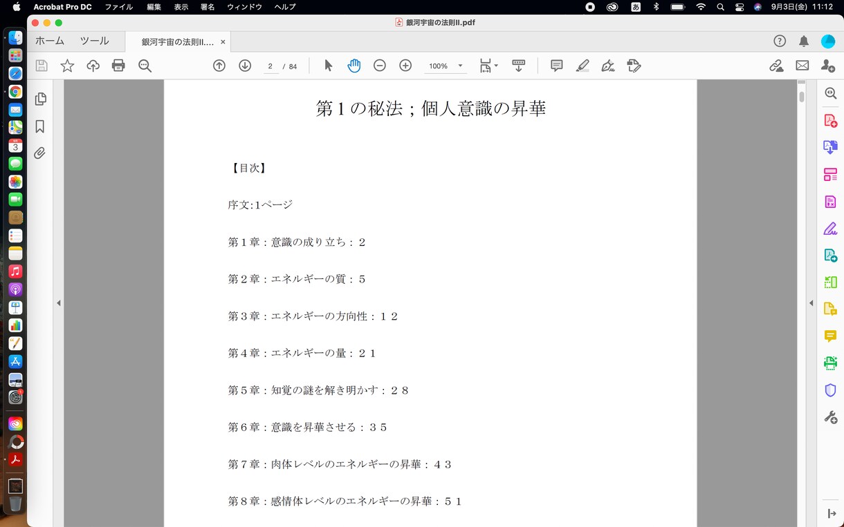Open Finder from the Dock
This screenshot has height=527, width=844.
15,37
